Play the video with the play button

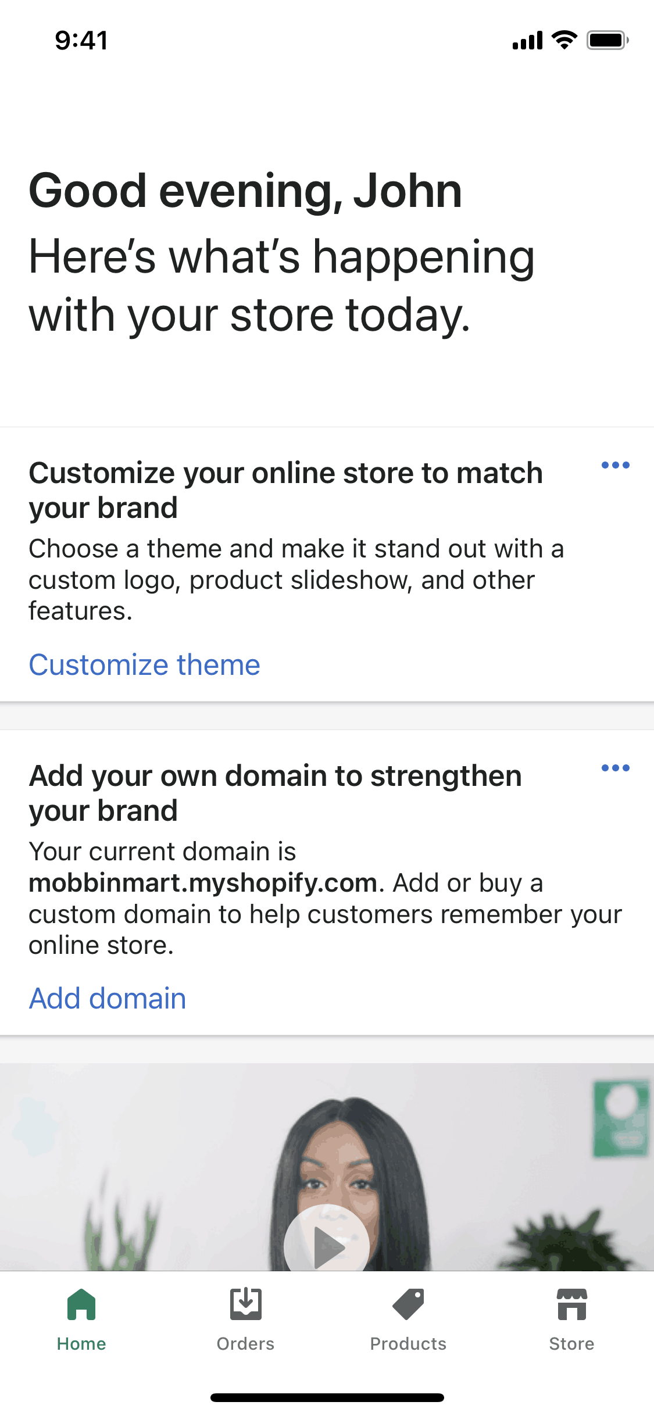327,1246
